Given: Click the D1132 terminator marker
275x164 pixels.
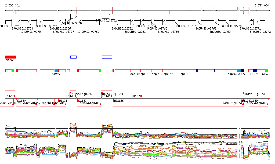Looking at the screenshot, I should 75,96.
